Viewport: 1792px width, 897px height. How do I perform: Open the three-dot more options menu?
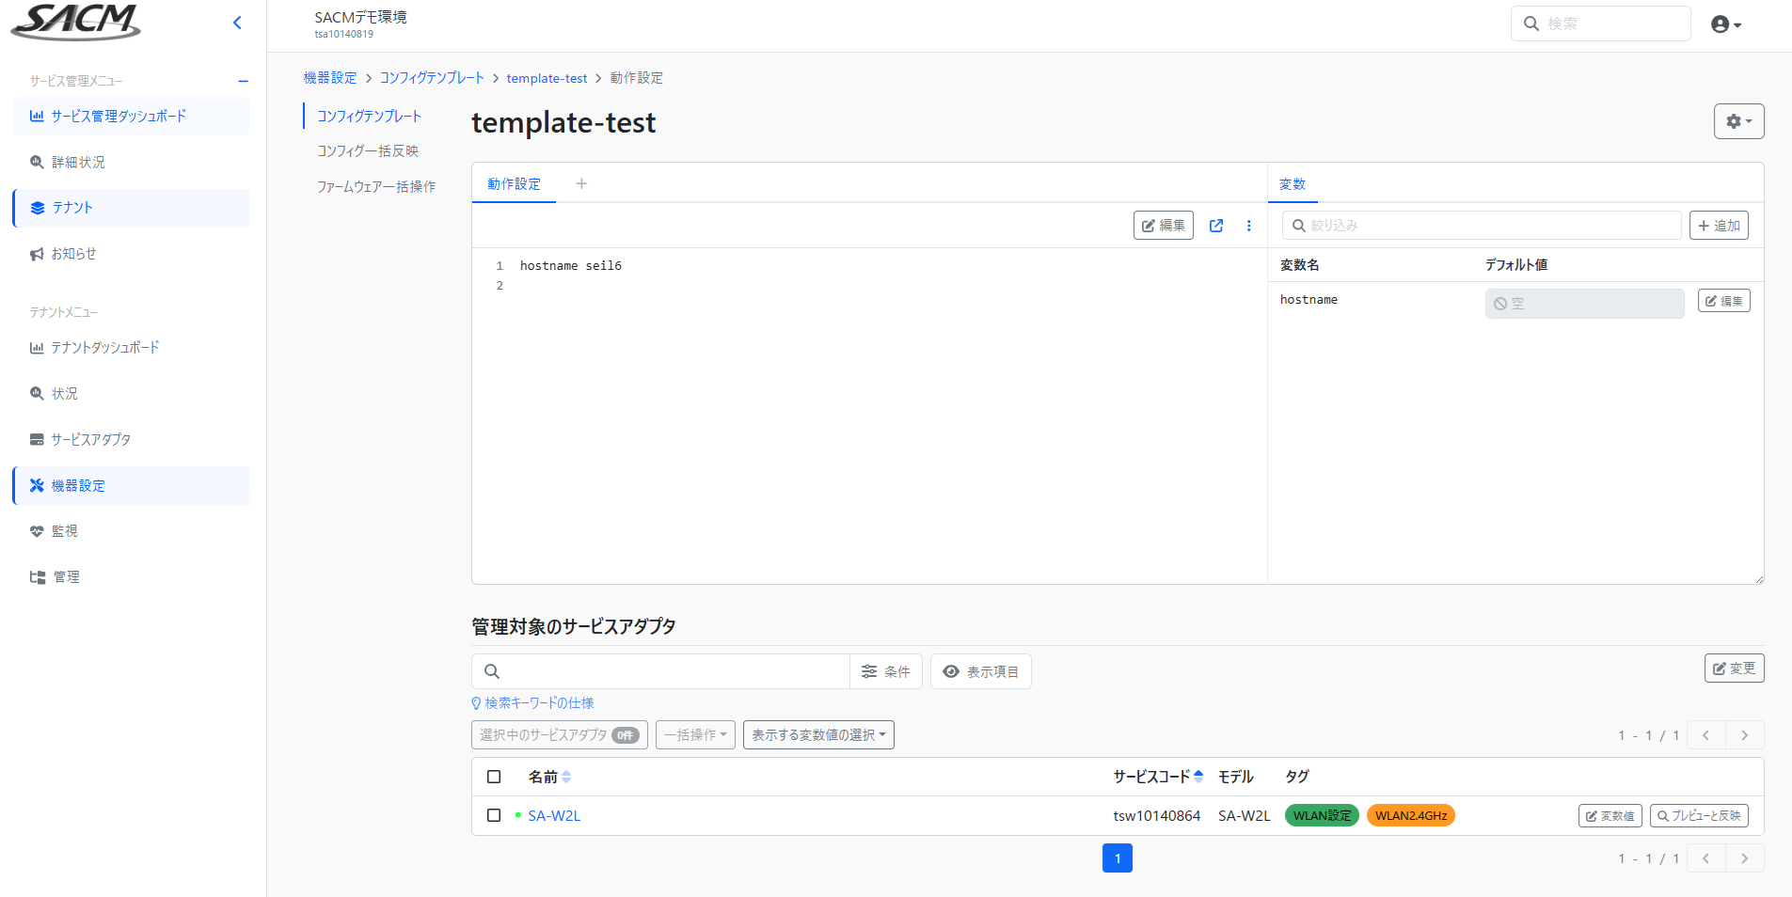(x=1248, y=226)
